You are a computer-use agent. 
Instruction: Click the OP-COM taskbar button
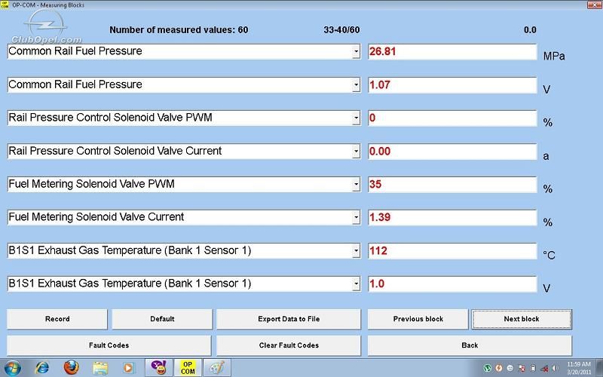pos(188,368)
